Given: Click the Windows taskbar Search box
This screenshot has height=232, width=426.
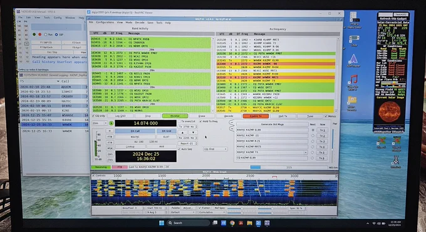Looking at the screenshot, I should click(x=188, y=223).
